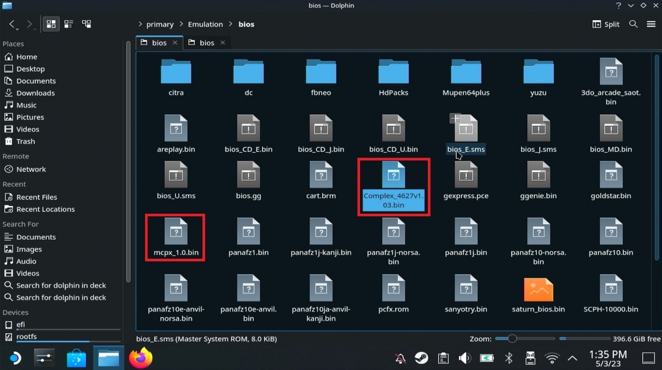The width and height of the screenshot is (662, 370).
Task: Toggle selection plus marker on bios_E.sms
Action: (x=455, y=118)
